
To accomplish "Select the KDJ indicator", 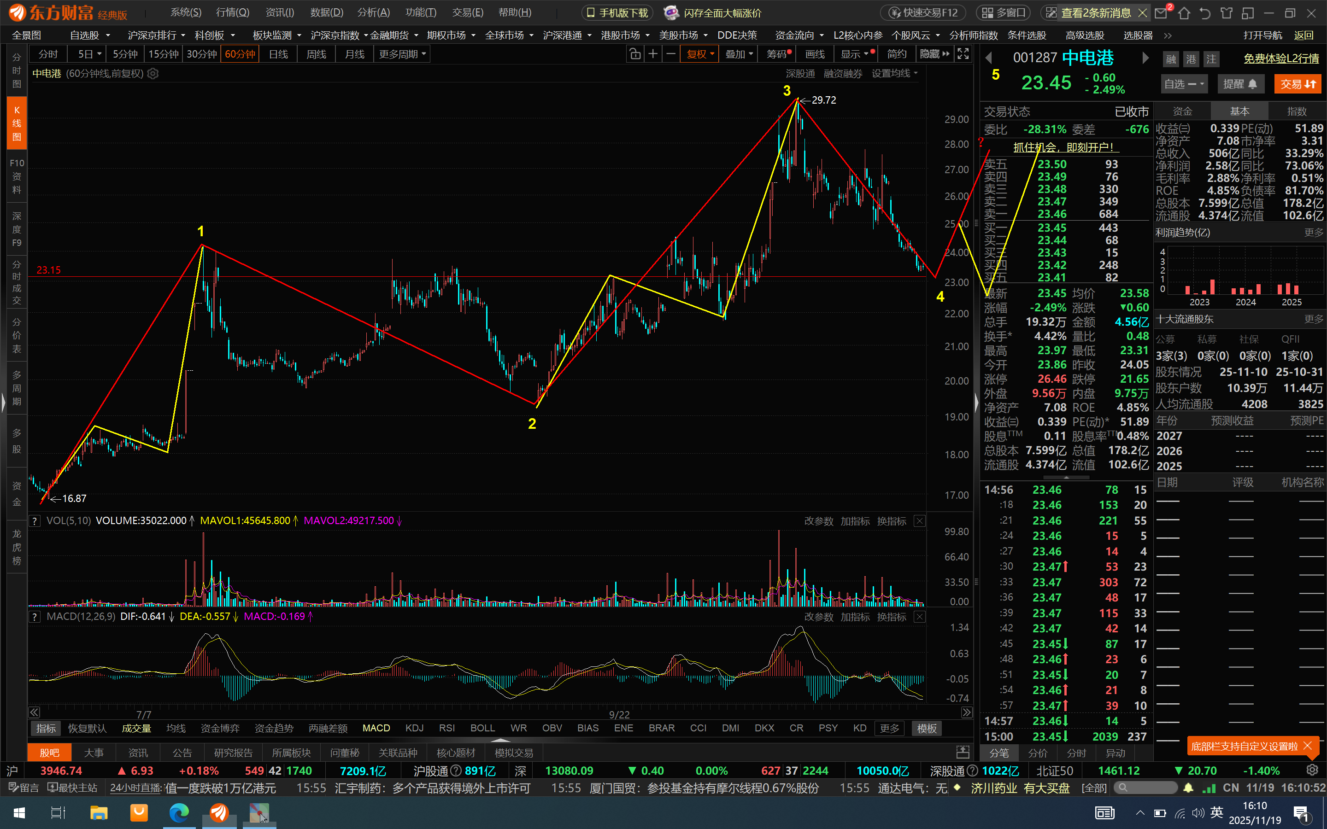I will [414, 728].
